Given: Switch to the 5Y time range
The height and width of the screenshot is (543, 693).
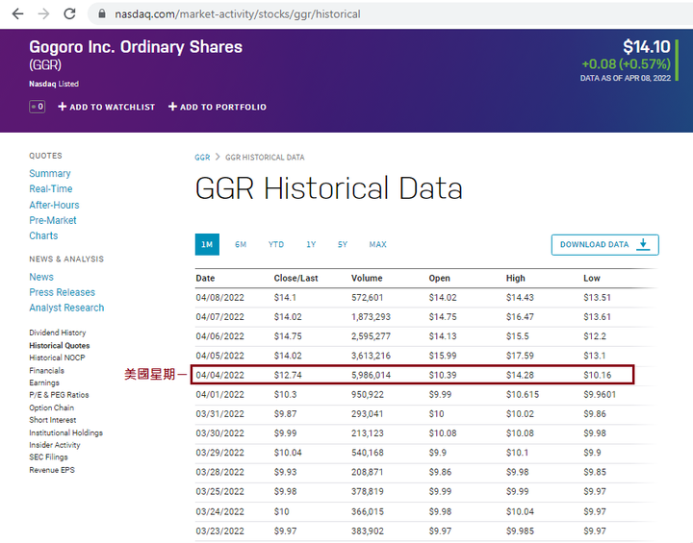Looking at the screenshot, I should tap(343, 244).
